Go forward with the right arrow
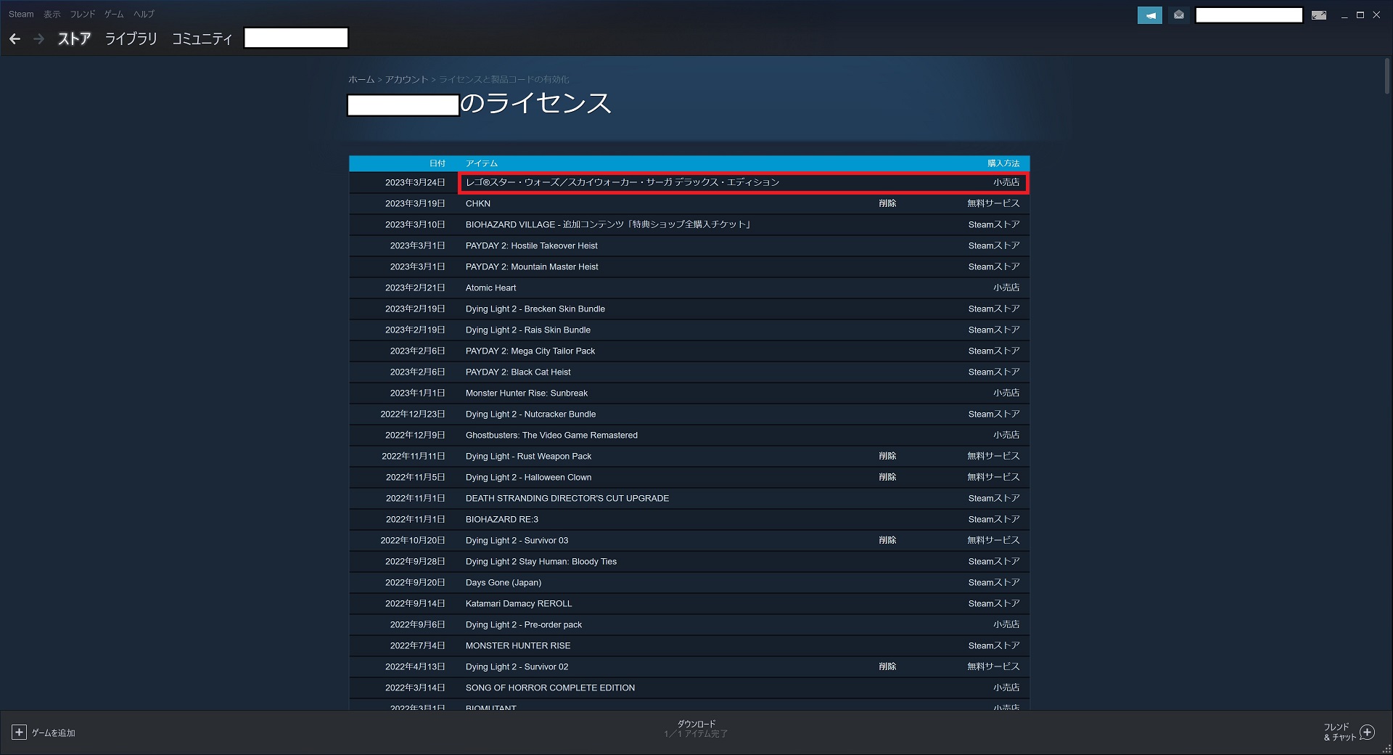This screenshot has width=1393, height=755. click(x=39, y=39)
